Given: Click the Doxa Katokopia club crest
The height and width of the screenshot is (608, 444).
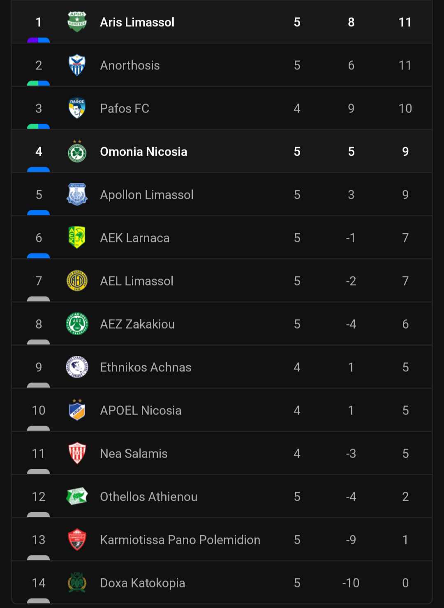Looking at the screenshot, I should 77,583.
